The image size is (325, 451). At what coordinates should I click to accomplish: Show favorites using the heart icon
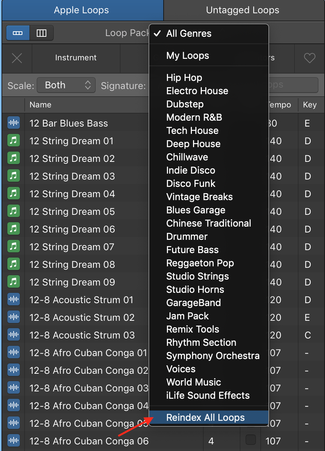coord(310,58)
